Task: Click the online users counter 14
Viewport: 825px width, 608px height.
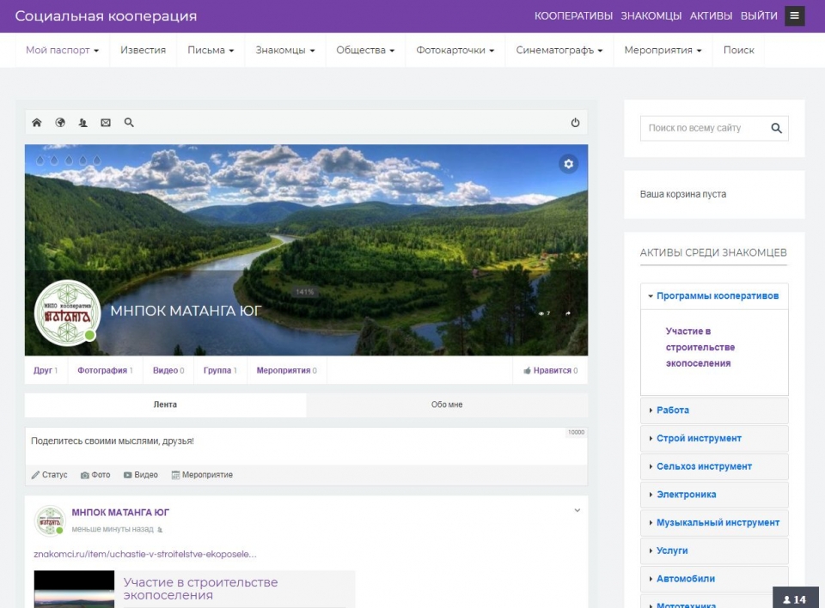Action: click(796, 599)
